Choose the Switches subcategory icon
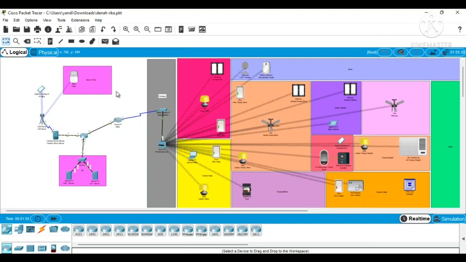The image size is (466, 262). [19, 248]
